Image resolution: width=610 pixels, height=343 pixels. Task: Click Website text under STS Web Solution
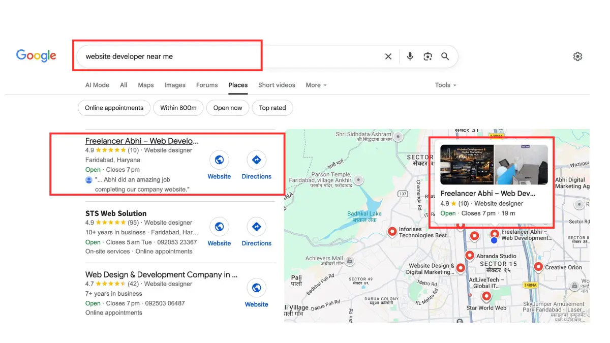tap(219, 243)
